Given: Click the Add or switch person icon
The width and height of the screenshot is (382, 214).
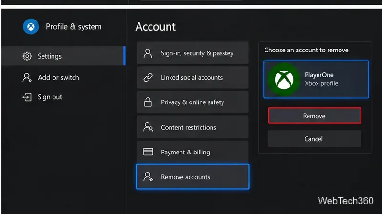Looking at the screenshot, I should (x=27, y=78).
